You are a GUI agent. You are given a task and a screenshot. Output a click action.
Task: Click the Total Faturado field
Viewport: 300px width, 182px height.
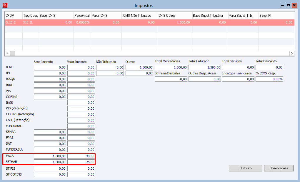tap(205, 67)
